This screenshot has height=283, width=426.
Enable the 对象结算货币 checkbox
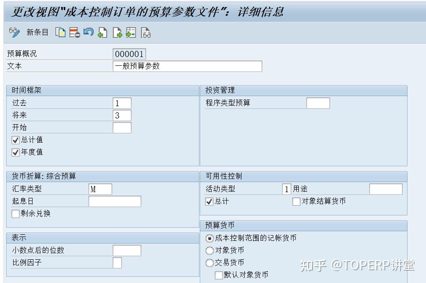tap(296, 201)
